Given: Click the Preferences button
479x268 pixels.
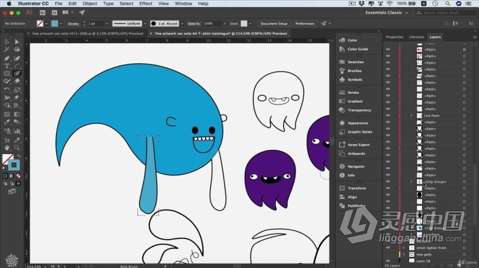Looking at the screenshot, I should [305, 24].
